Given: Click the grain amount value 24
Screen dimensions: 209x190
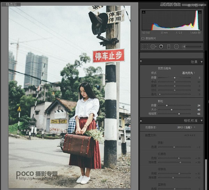Looking at the screenshot, I should pyautogui.click(x=199, y=105).
